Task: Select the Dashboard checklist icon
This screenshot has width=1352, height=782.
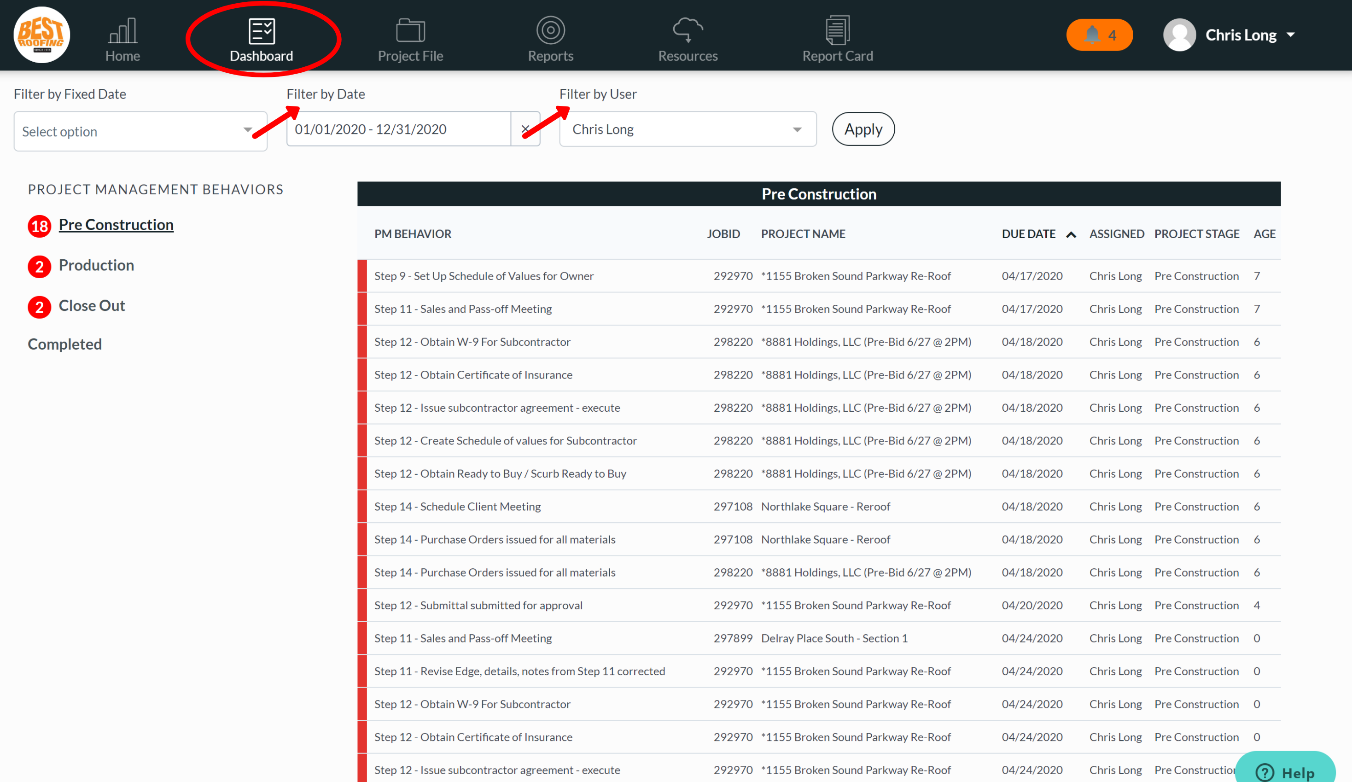Action: (262, 31)
